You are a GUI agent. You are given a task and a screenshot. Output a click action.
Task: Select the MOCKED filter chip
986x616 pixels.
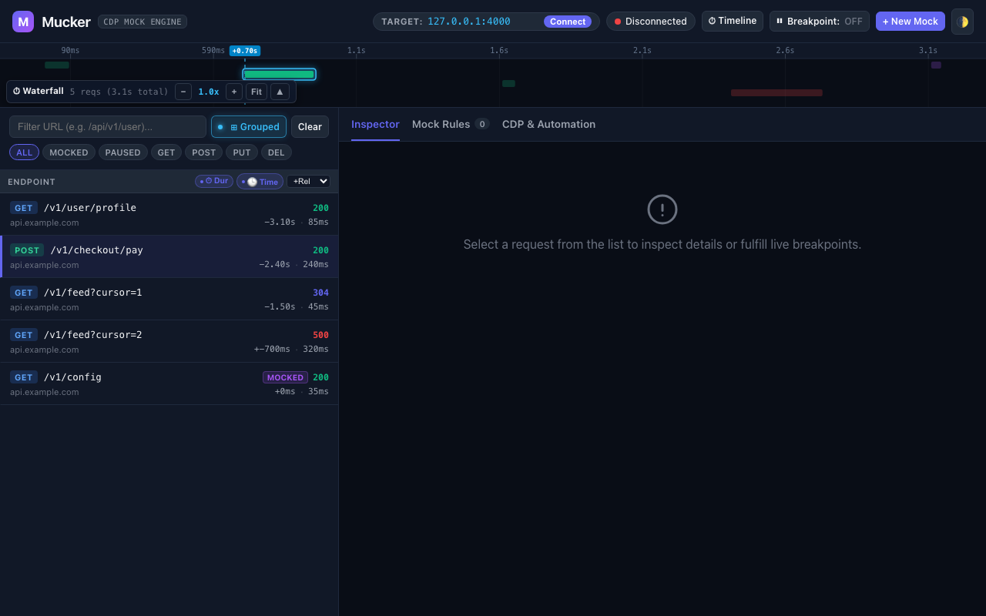[x=69, y=152]
